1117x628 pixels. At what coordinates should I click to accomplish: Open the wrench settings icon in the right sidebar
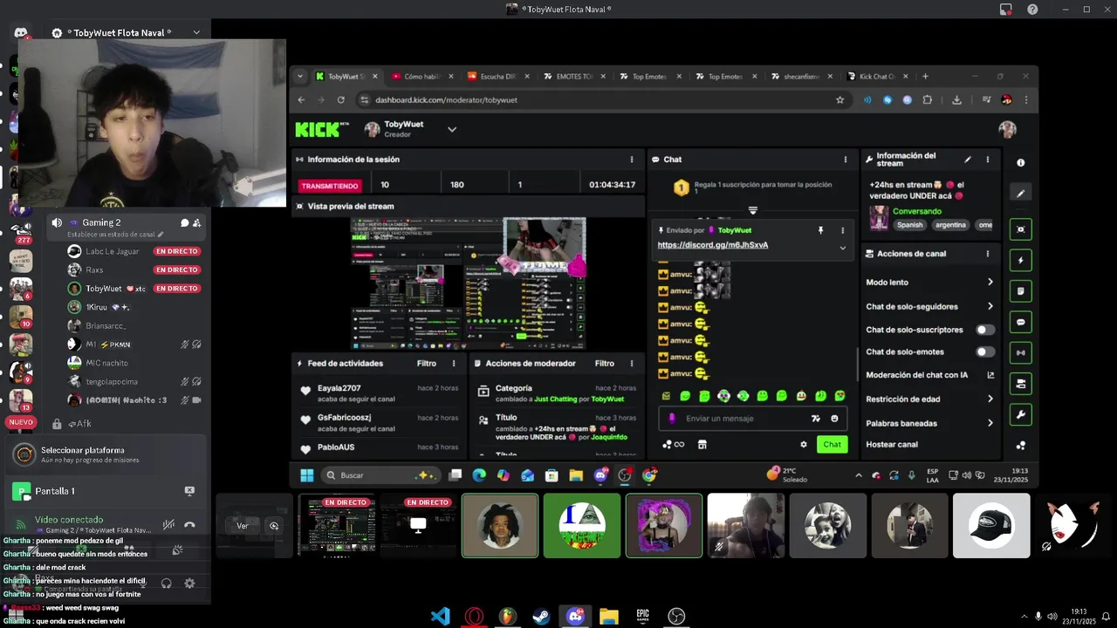pos(1021,414)
